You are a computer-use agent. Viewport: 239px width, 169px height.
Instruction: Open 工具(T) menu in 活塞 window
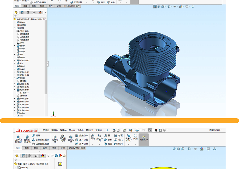click(80, 130)
